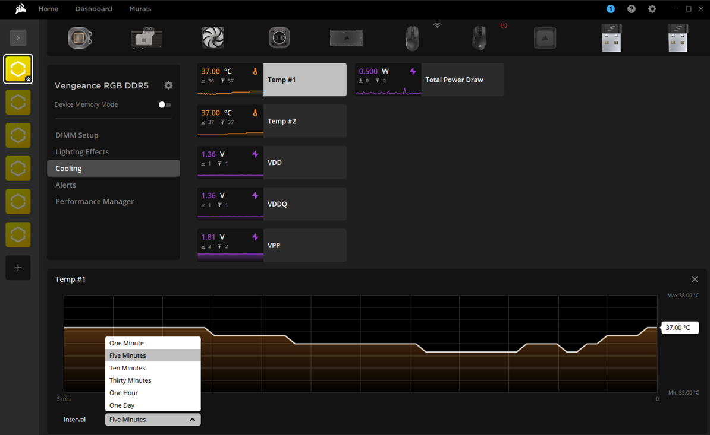This screenshot has width=710, height=435.
Task: Select the Total Power Draw tile
Action: click(x=430, y=80)
